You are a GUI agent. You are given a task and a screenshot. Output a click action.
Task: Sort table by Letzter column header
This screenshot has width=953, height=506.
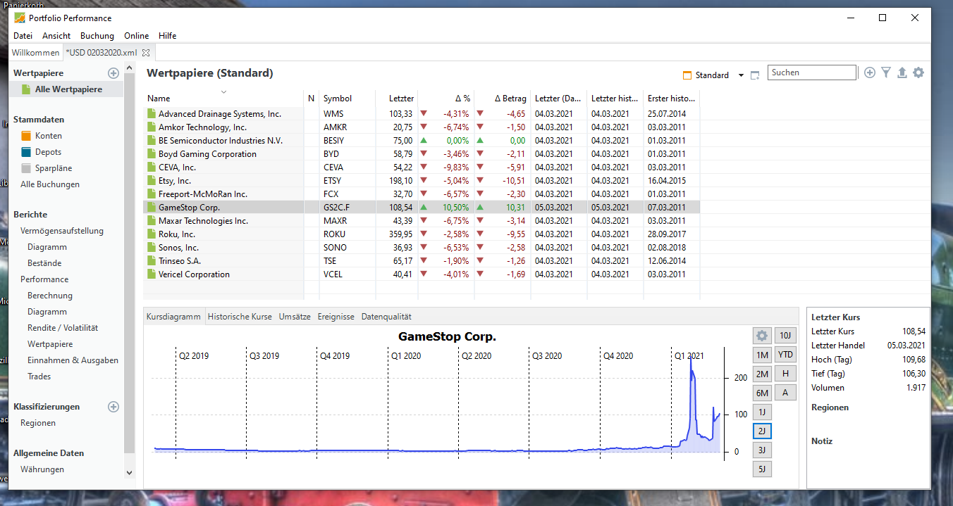point(396,99)
